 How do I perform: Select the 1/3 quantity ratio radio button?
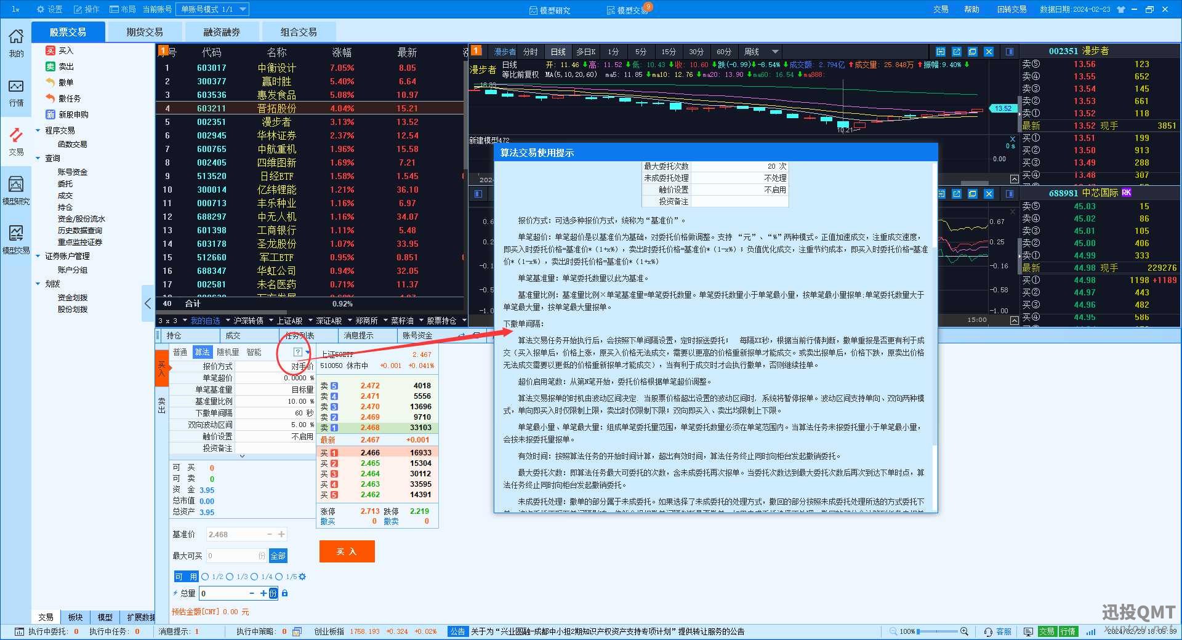[x=230, y=577]
